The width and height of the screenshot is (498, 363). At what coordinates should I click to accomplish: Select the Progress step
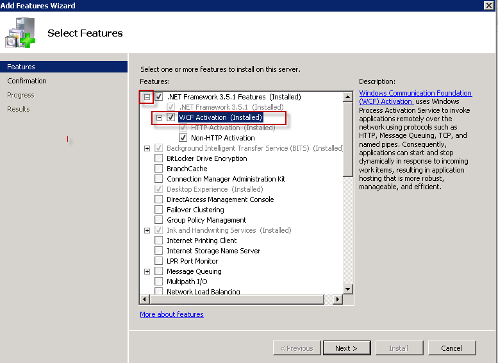click(x=21, y=95)
